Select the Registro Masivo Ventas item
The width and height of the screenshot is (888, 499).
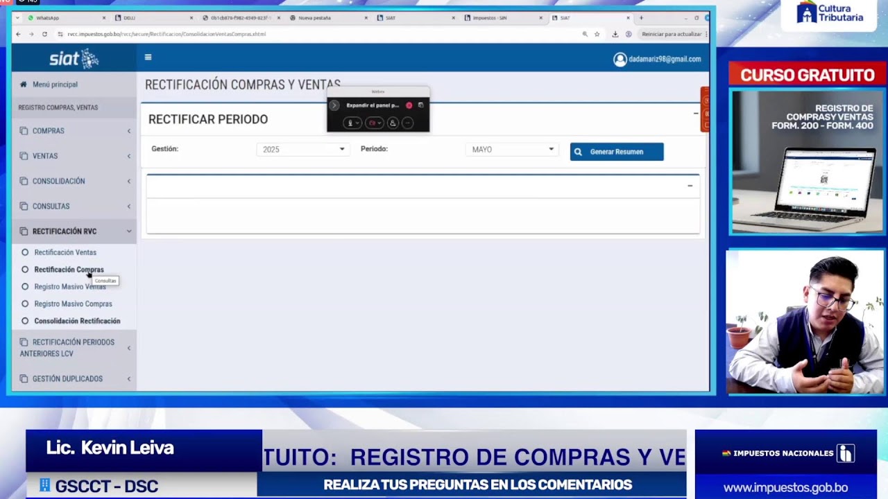point(63,287)
